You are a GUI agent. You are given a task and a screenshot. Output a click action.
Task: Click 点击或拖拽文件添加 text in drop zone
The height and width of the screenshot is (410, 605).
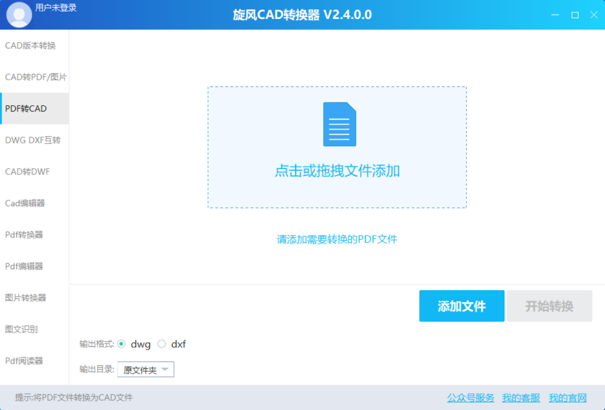pos(337,170)
